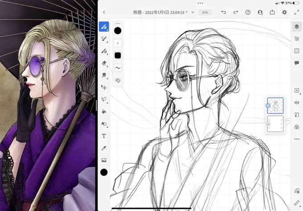The image size is (303, 211).
Task: Select the Text tool
Action: 104,136
